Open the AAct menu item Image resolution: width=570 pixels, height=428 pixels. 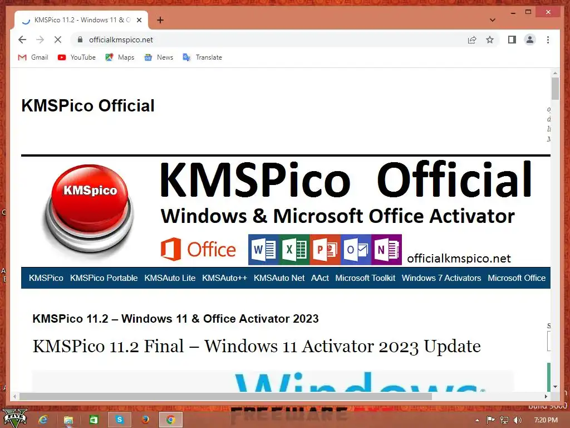(320, 278)
